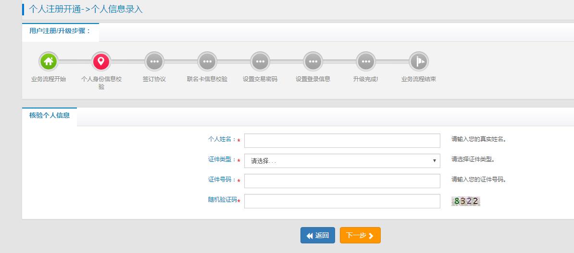Click the 随机验证码 field label
The height and width of the screenshot is (253, 574).
(x=223, y=200)
